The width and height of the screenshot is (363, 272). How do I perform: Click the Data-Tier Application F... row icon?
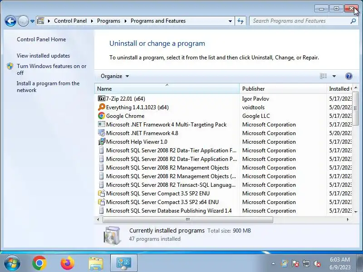point(101,151)
